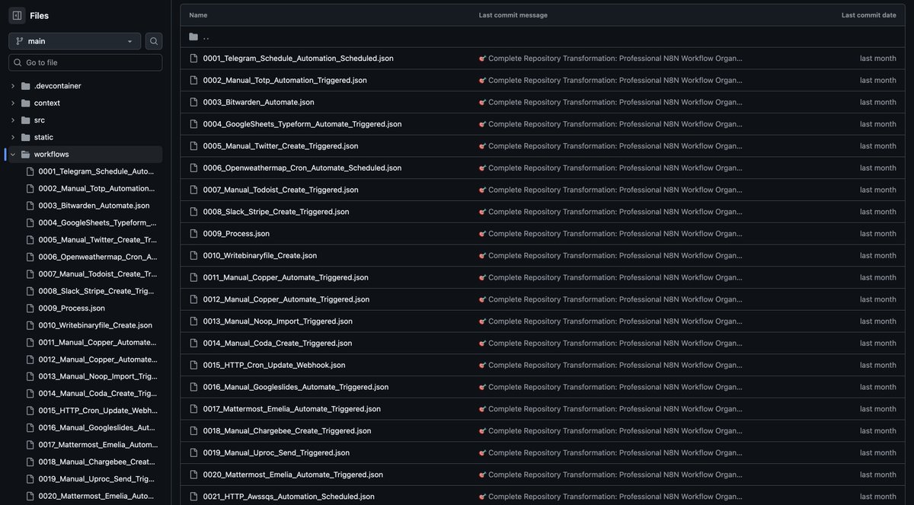Collapse the workflows folder chevron
The height and width of the screenshot is (505, 914).
(x=13, y=155)
